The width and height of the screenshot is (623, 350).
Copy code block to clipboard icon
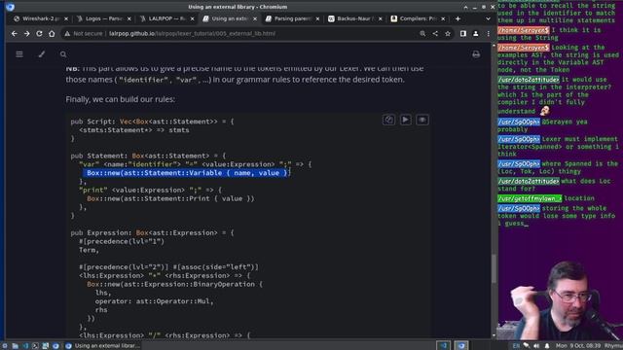[x=388, y=120]
